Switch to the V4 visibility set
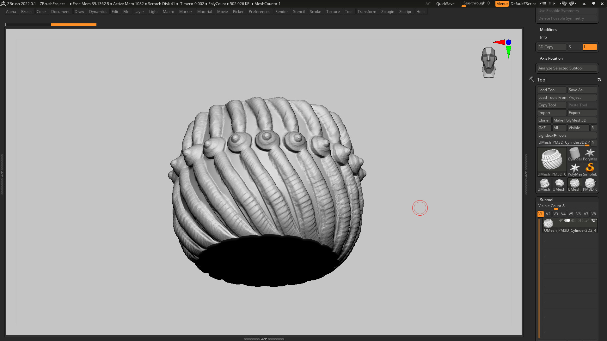The width and height of the screenshot is (607, 341). [563, 214]
